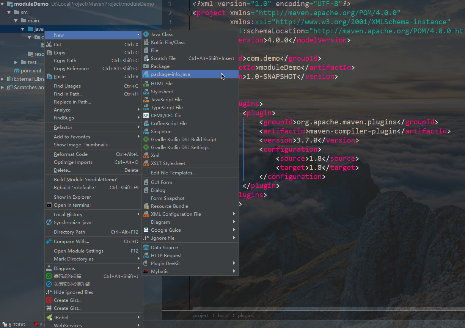Click the Stylesheet CSS icon
This screenshot has width=465, height=328.
tap(146, 91)
